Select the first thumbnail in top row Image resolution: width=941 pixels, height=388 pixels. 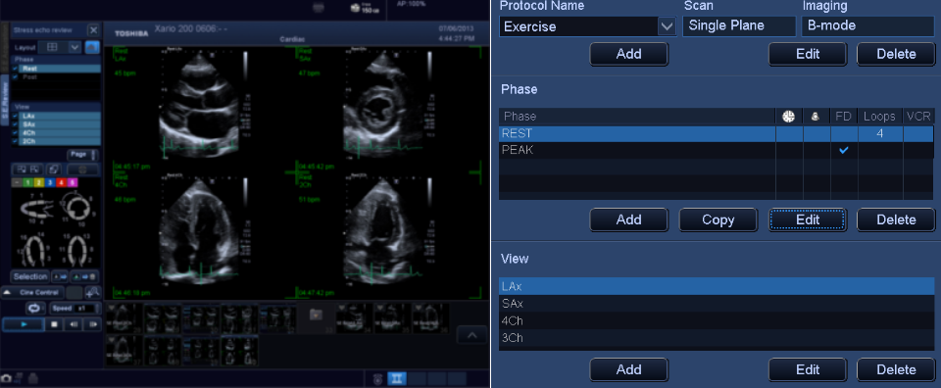[124, 317]
